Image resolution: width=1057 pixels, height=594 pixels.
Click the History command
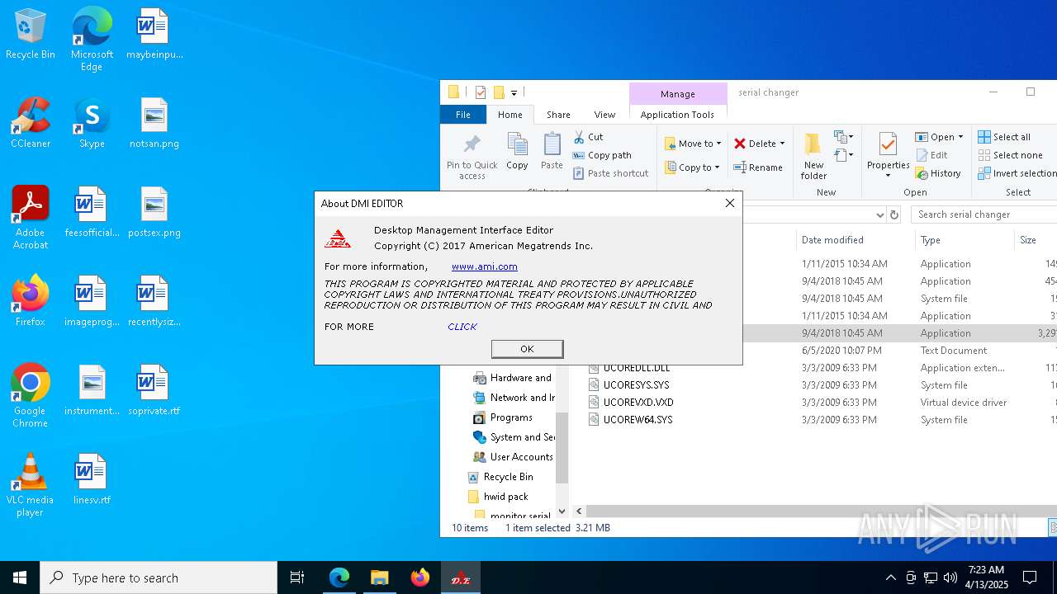[x=938, y=173]
